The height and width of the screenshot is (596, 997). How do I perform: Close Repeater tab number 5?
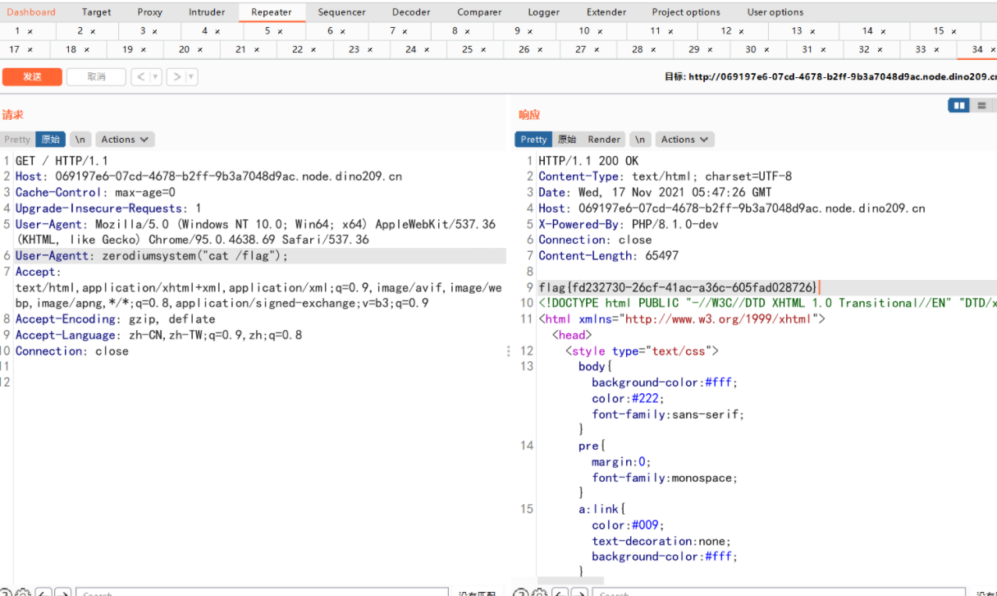280,31
